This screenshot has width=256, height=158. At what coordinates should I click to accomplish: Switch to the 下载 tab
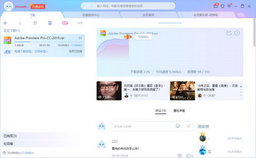point(32,15)
